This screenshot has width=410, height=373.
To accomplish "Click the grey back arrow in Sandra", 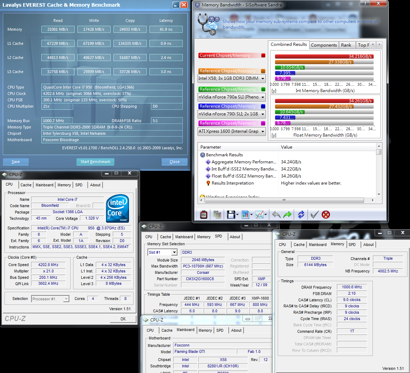I will coord(276,215).
